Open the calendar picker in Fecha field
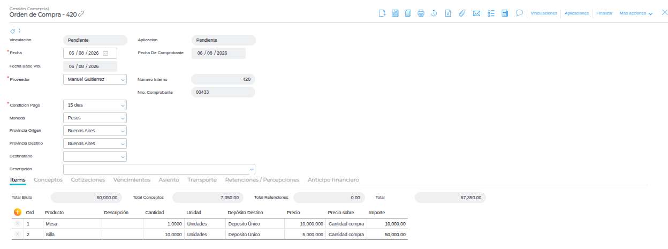 pyautogui.click(x=106, y=53)
